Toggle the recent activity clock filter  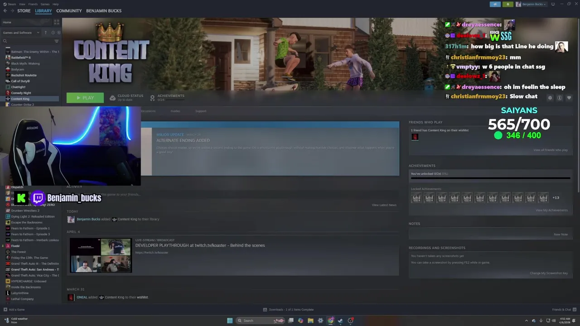(53, 33)
